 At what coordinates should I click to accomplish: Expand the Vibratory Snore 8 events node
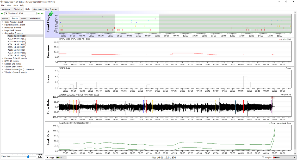pyautogui.click(x=2, y=72)
